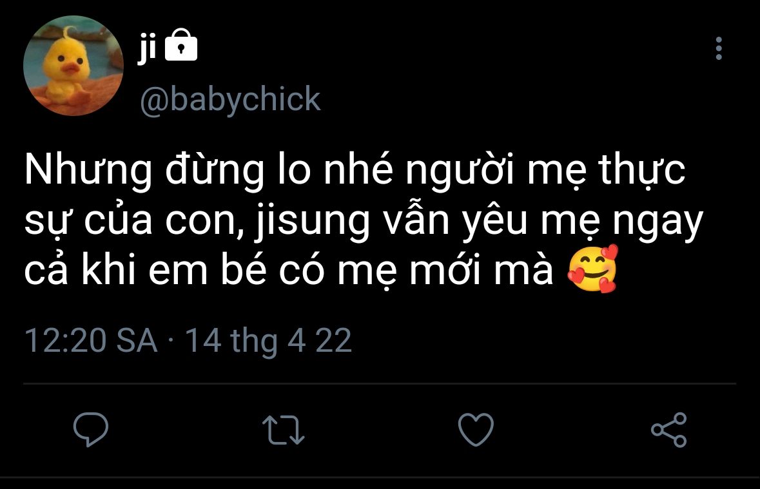Select the display name ji

tap(146, 48)
